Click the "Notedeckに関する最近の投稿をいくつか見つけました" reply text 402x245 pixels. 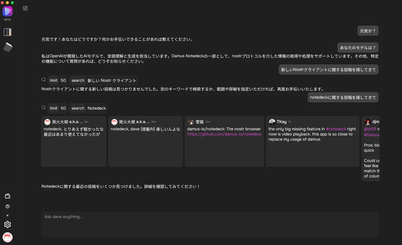click(121, 187)
